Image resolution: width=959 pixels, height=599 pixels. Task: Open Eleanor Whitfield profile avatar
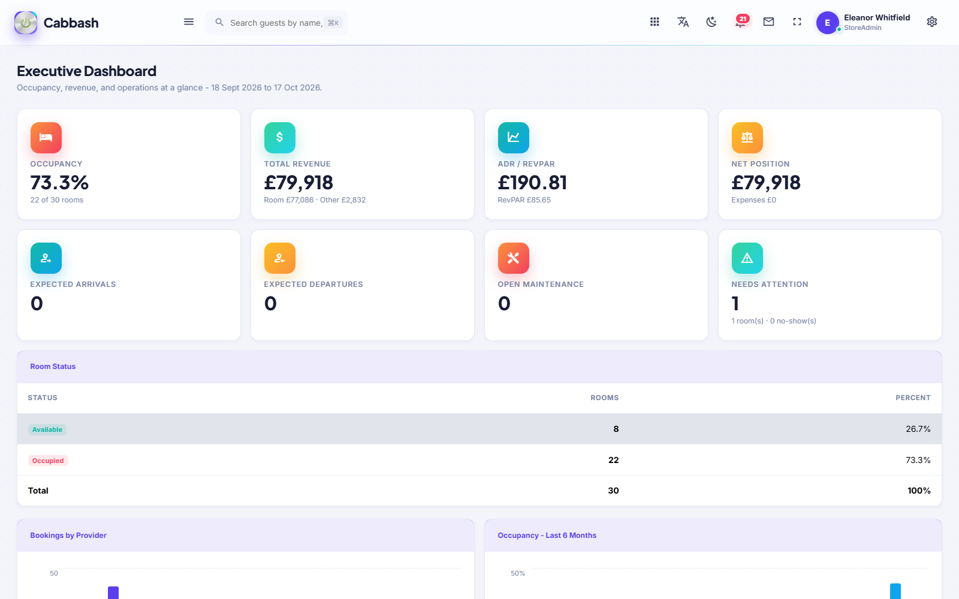(827, 23)
